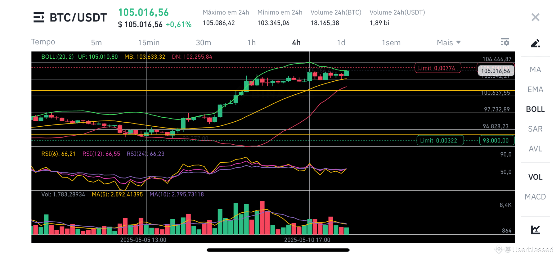Select the green Limit 0,00322 order label
556x257 pixels.
[440, 141]
